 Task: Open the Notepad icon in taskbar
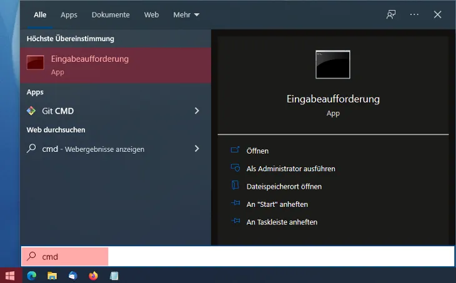pyautogui.click(x=114, y=276)
